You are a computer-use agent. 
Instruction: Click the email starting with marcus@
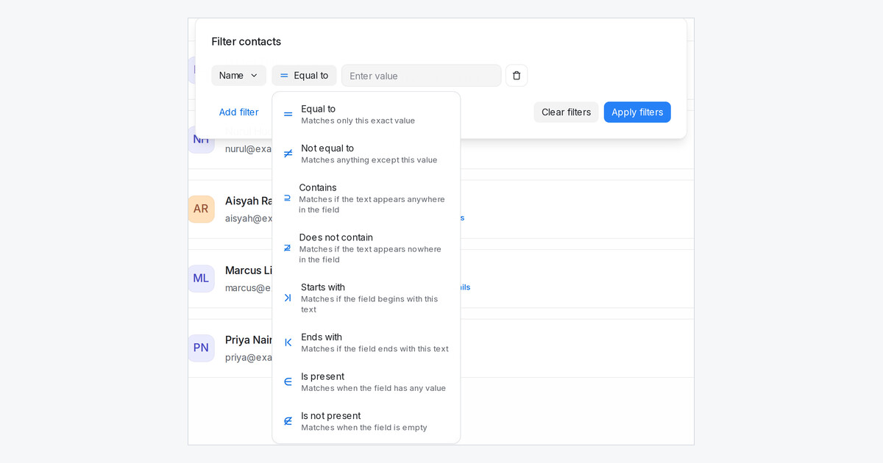[x=249, y=288]
